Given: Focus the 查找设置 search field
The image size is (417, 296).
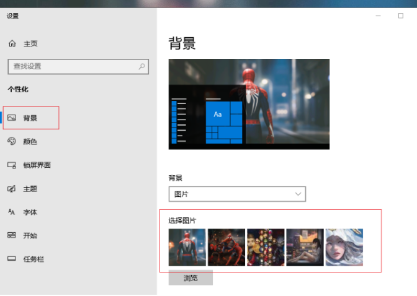Looking at the screenshot, I should (78, 66).
